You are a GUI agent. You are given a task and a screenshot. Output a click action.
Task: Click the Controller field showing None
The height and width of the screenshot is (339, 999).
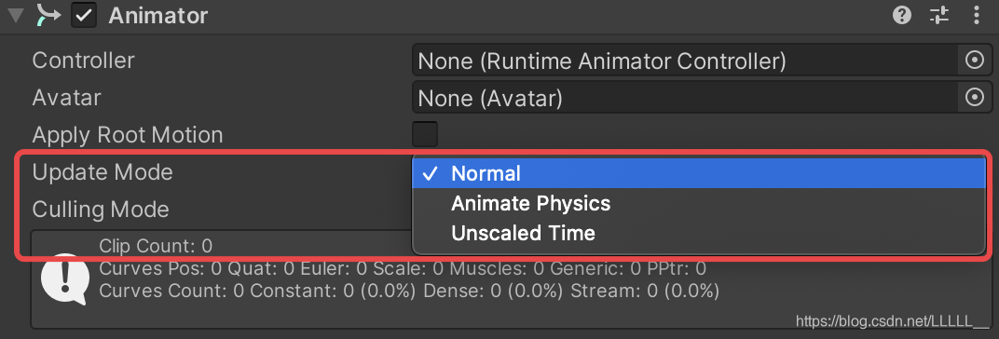pyautogui.click(x=685, y=61)
